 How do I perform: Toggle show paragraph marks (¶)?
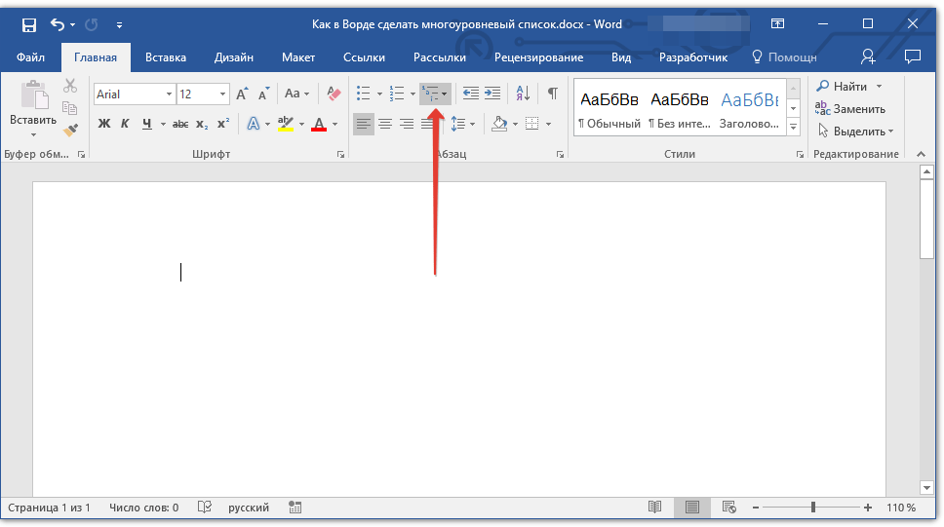(552, 94)
